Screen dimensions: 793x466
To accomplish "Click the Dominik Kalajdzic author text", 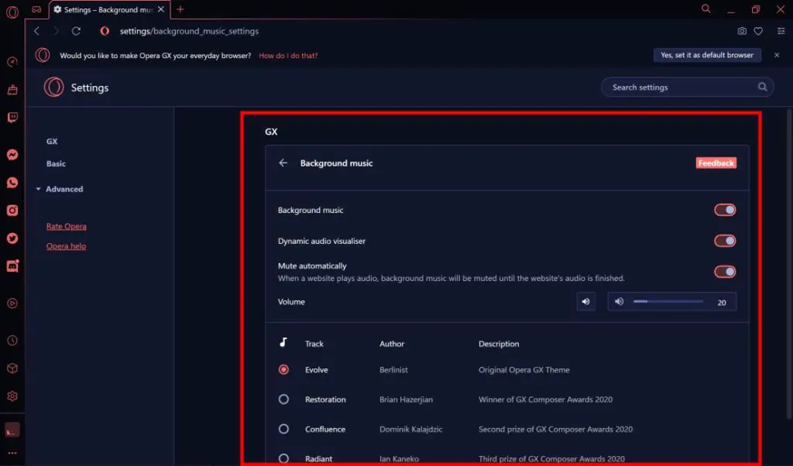I will point(410,429).
